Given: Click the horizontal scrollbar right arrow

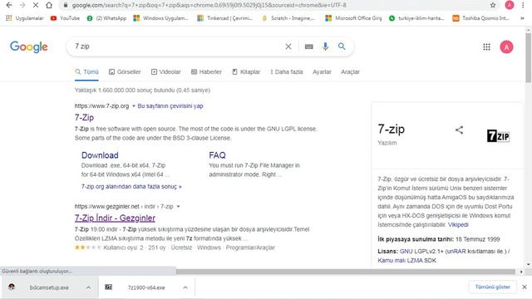Looking at the screenshot, I should (x=521, y=272).
